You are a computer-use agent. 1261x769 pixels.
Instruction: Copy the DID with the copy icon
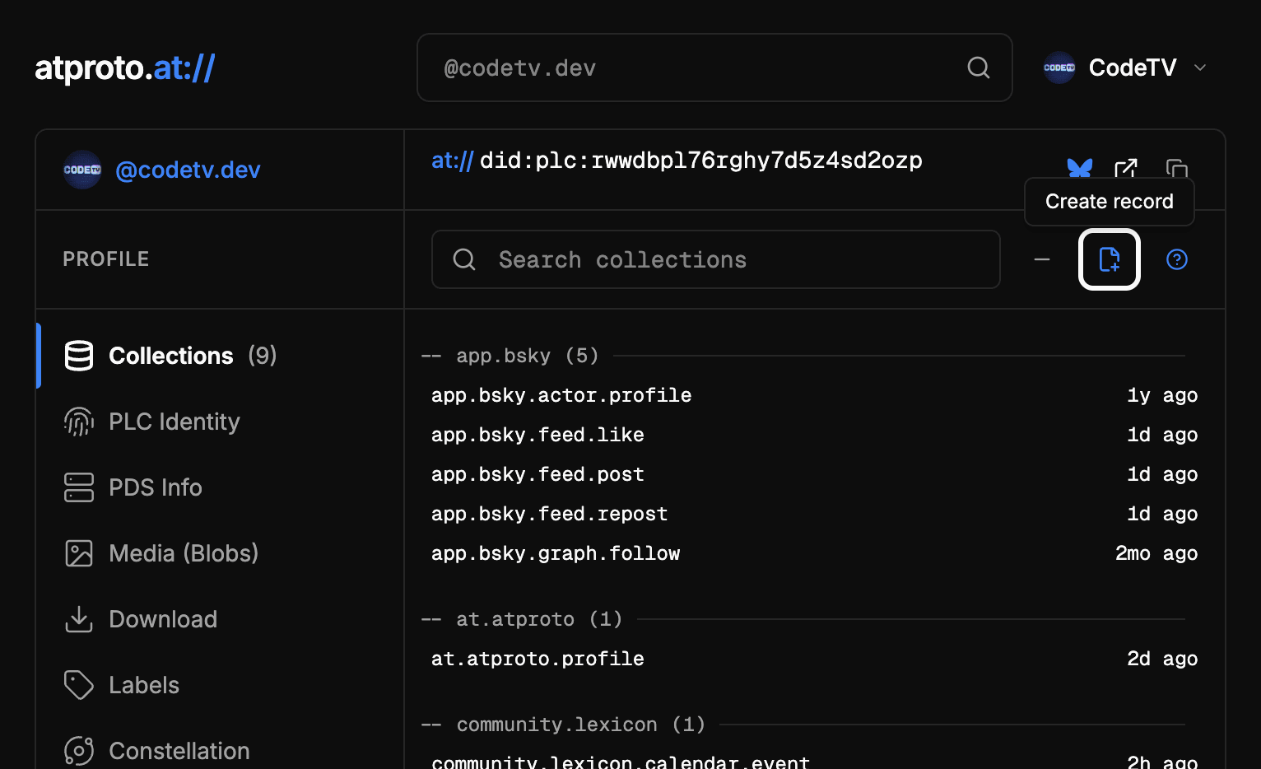pos(1177,169)
